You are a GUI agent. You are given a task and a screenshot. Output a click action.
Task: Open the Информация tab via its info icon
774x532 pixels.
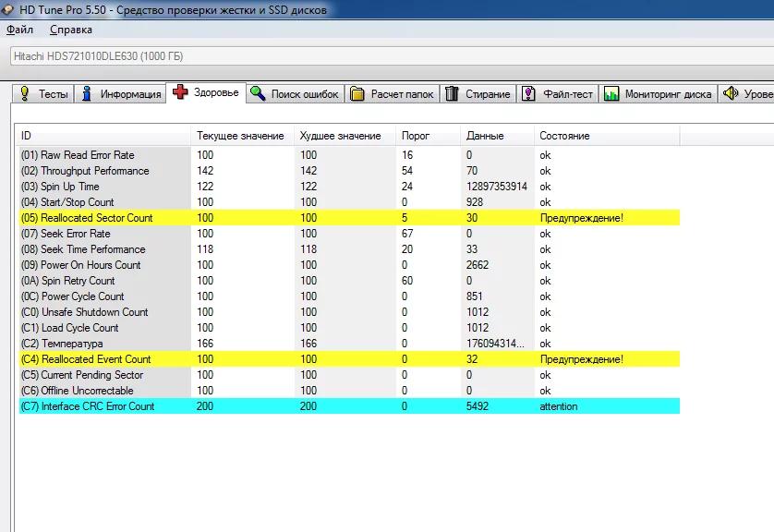click(87, 94)
